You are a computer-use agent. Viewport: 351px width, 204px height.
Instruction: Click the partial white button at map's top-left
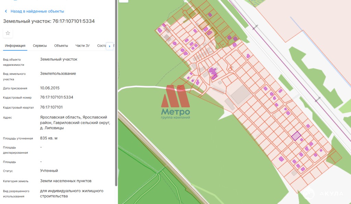coord(123,1)
